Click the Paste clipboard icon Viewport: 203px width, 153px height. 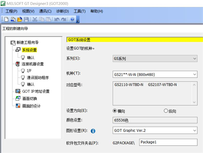click(48, 19)
